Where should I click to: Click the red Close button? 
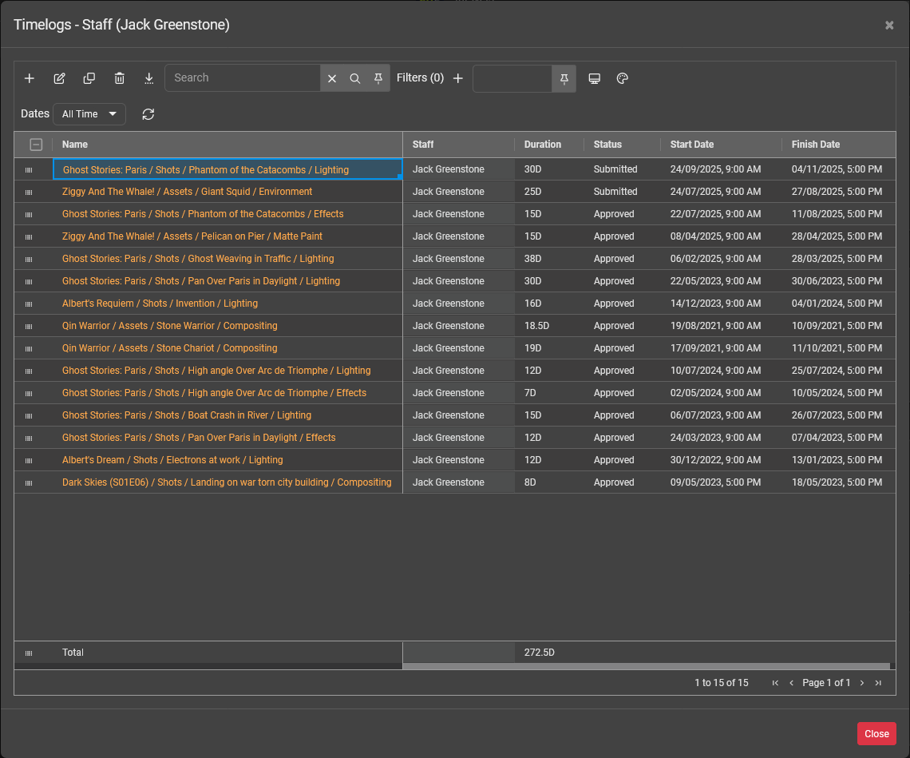tap(876, 734)
